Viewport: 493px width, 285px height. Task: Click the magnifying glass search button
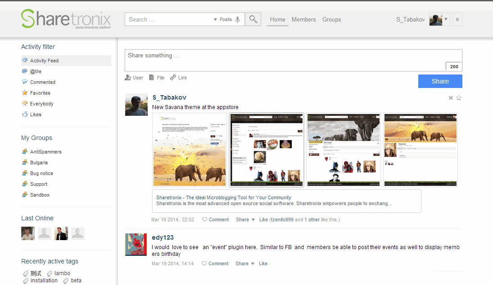tap(253, 19)
